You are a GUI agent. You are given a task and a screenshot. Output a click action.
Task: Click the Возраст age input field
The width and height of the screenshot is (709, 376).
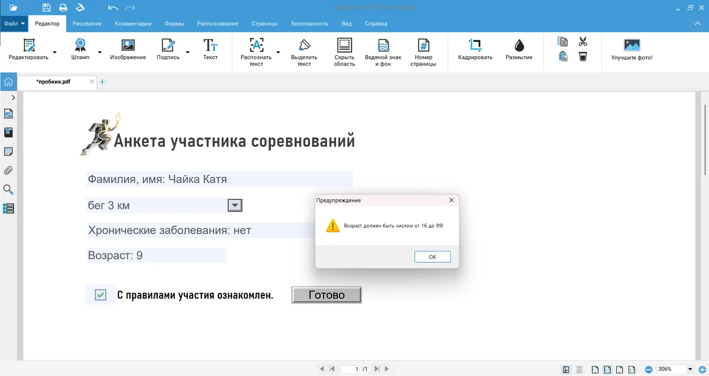[183, 255]
